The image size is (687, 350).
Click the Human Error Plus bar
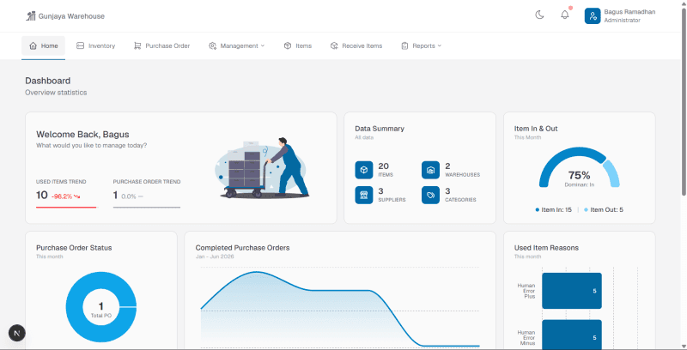[572, 291]
